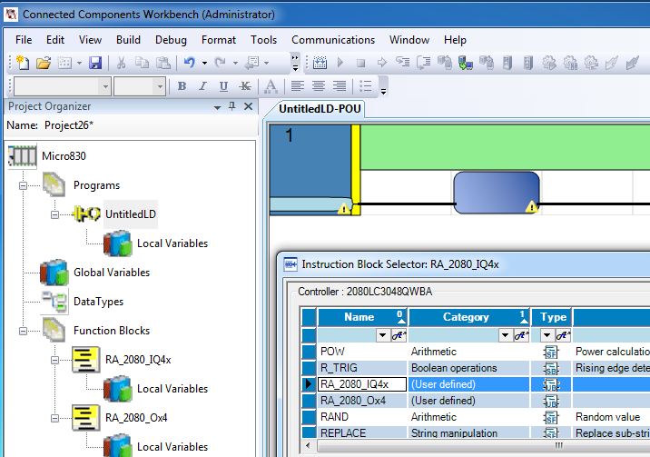Open the Name column filter dropdown
The height and width of the screenshot is (457, 650).
[383, 335]
